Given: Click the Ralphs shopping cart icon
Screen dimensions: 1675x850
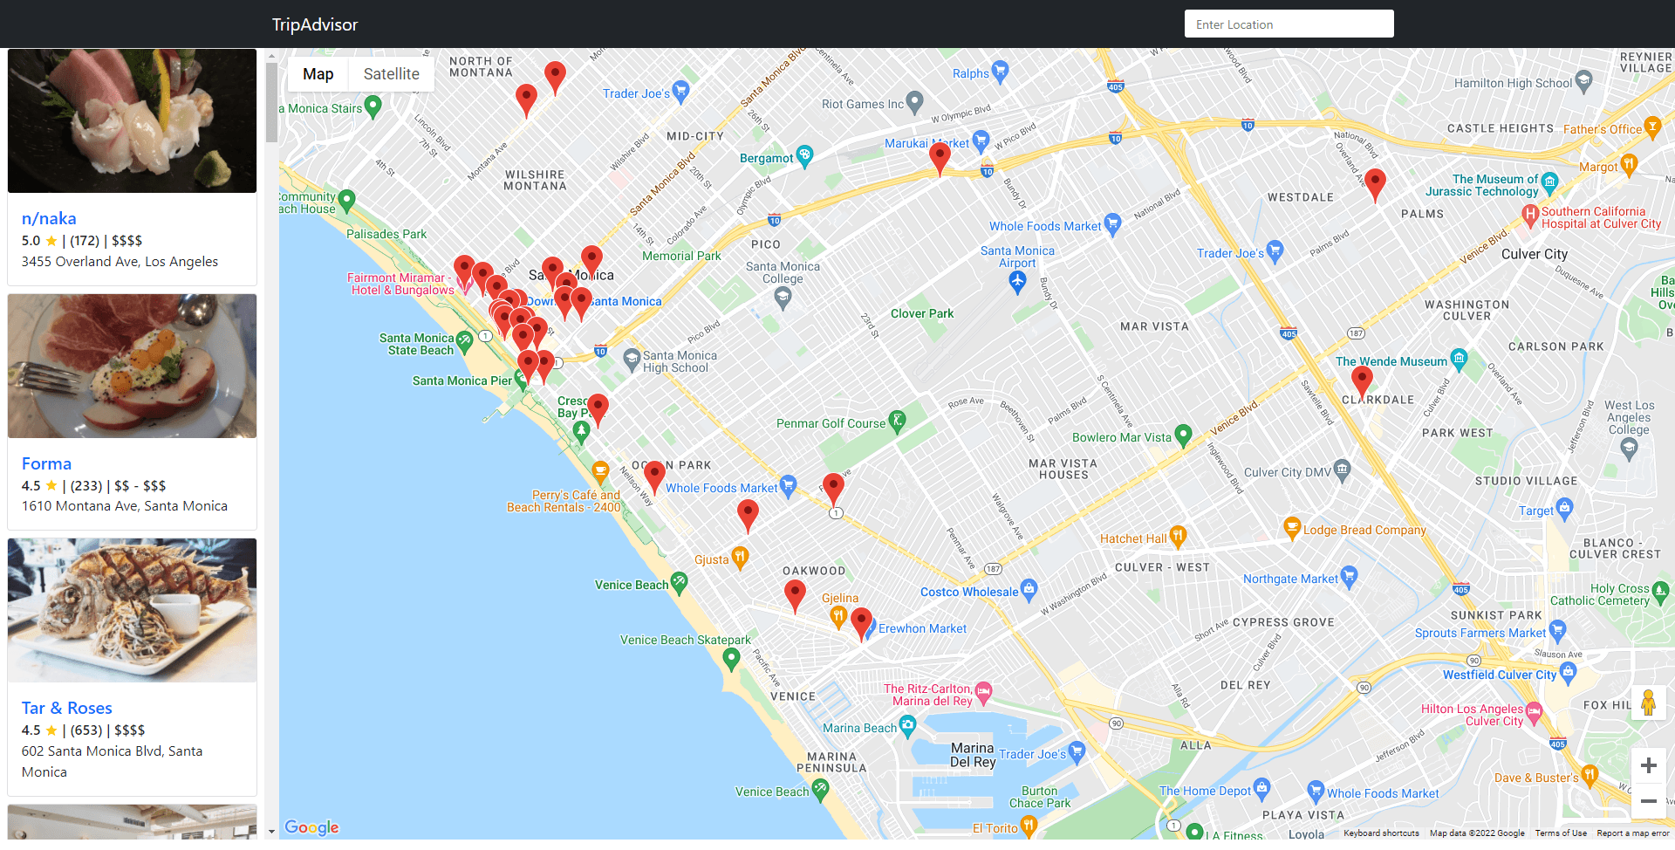Looking at the screenshot, I should [x=1000, y=72].
